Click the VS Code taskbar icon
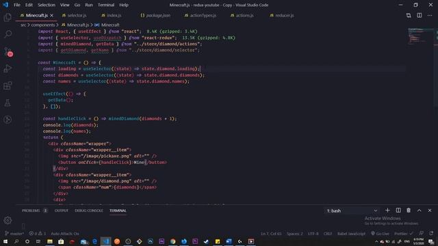This screenshot has width=438, height=246. click(x=106, y=241)
